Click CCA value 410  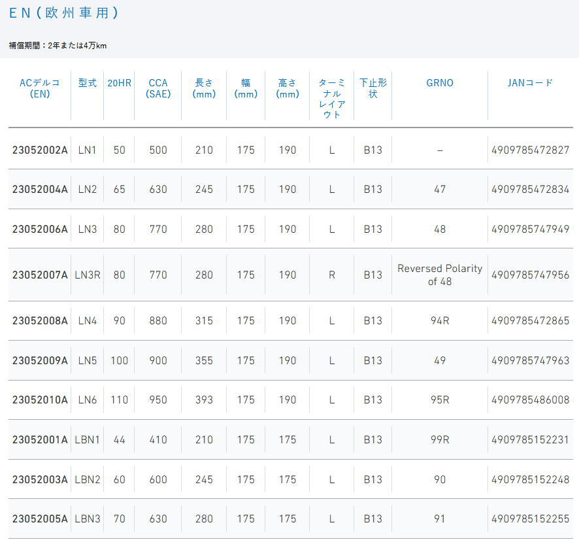pos(158,440)
